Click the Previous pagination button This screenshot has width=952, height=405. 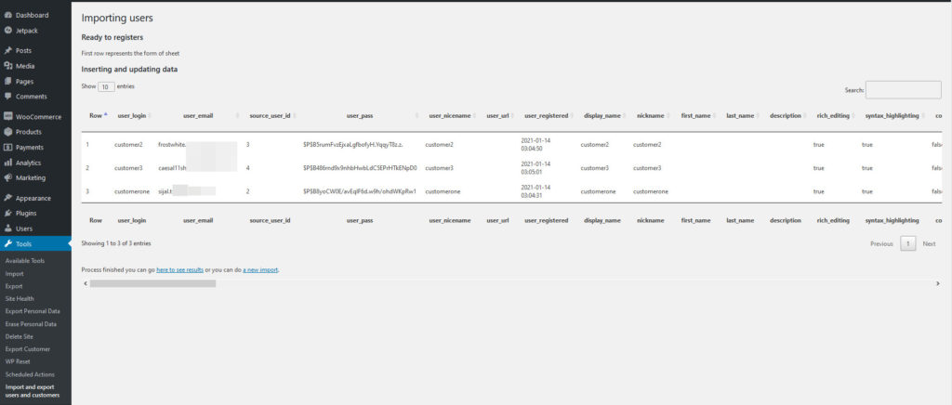pos(881,243)
